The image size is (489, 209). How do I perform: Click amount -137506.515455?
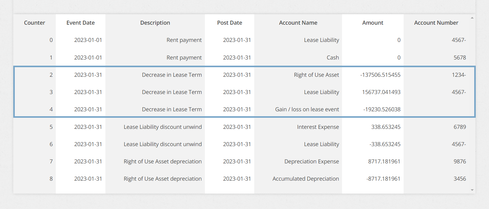click(380, 75)
